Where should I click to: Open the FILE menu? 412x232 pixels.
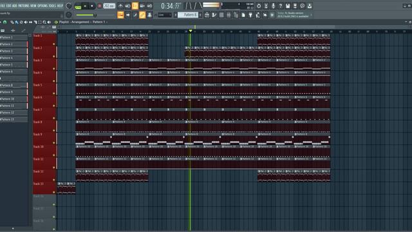coord(3,6)
